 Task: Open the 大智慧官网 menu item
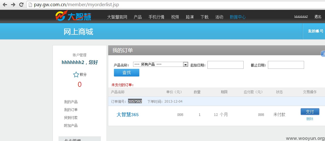coord(117,17)
